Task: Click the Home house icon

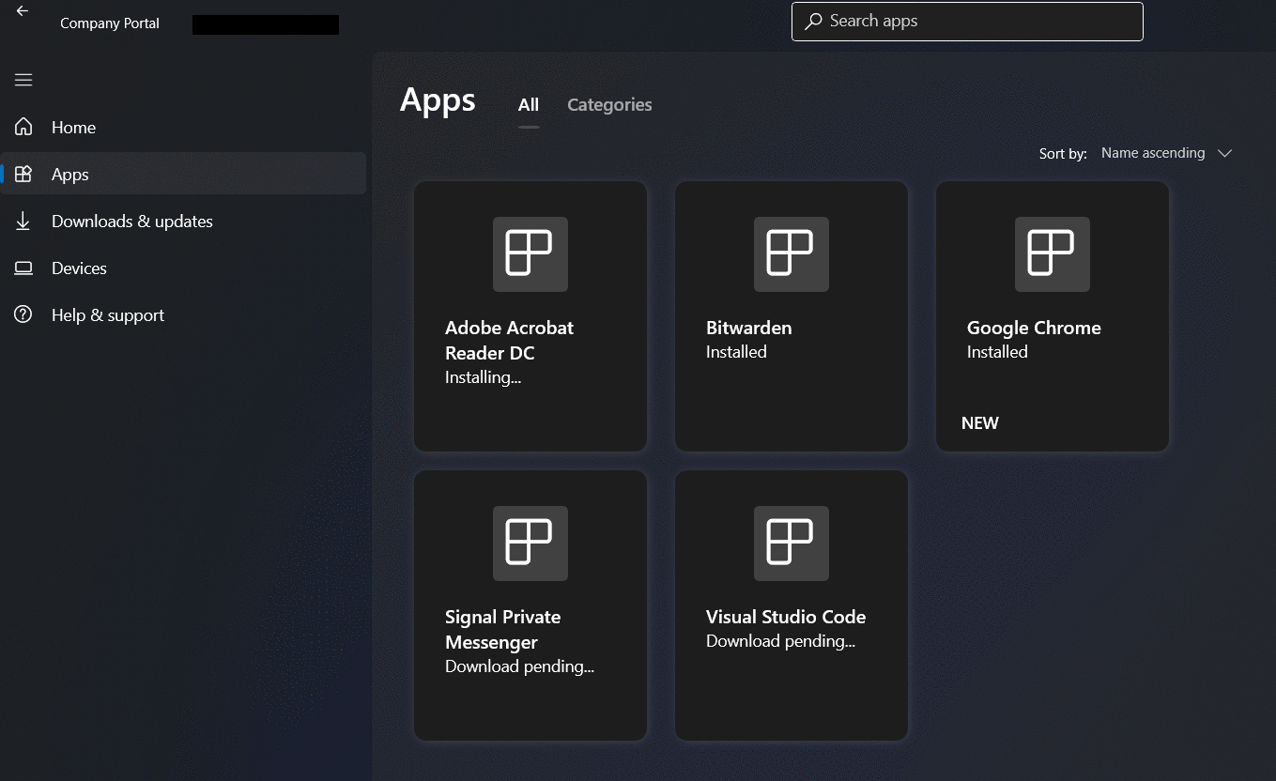Action: [23, 127]
